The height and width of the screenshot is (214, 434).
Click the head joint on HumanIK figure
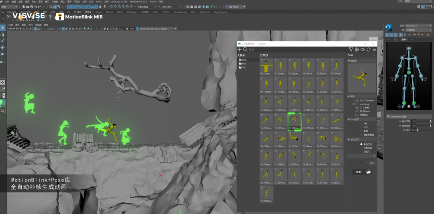tap(409, 48)
